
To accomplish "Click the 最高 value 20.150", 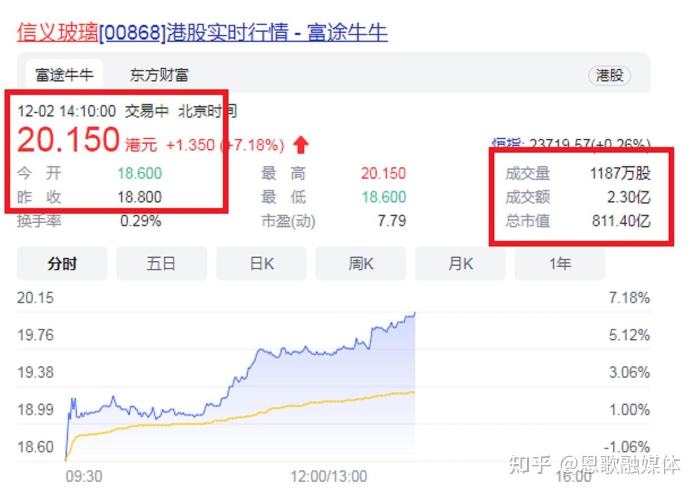I will pyautogui.click(x=384, y=173).
